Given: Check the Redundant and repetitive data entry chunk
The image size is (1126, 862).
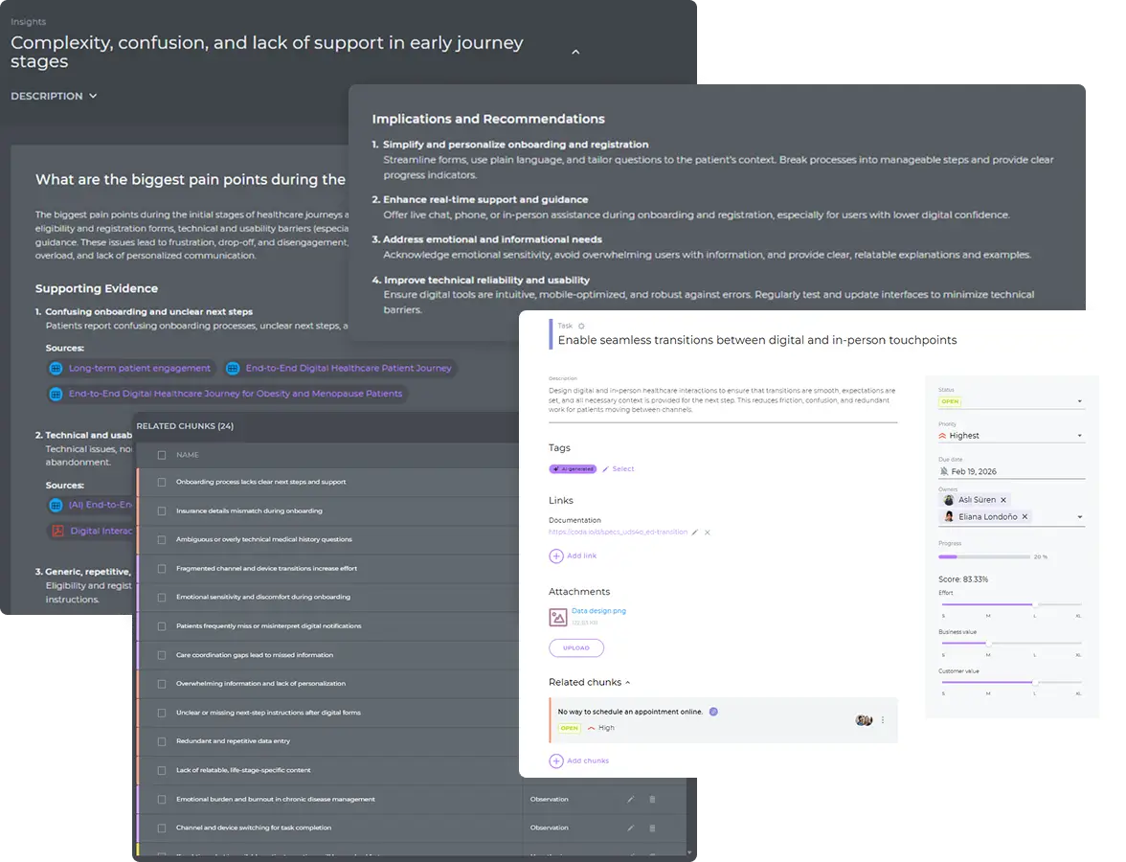Looking at the screenshot, I should [x=161, y=741].
